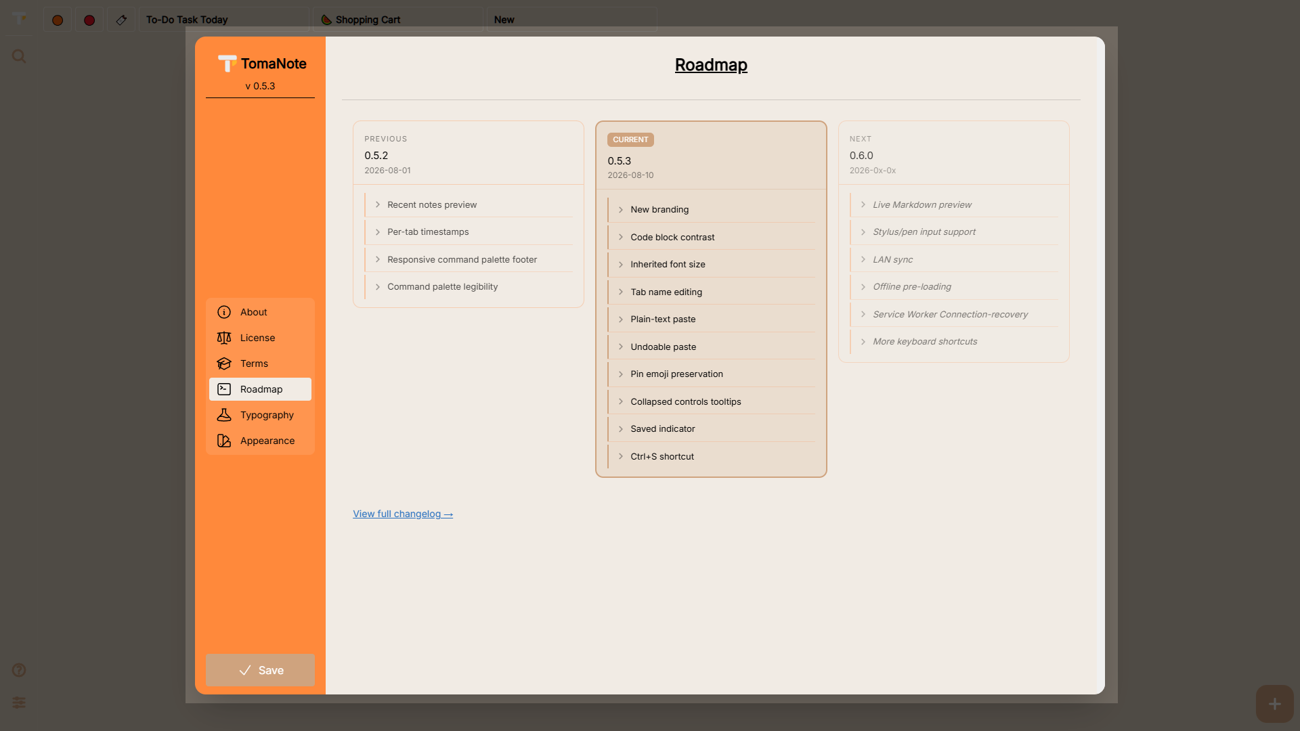The height and width of the screenshot is (731, 1300).
Task: Click the red pinned tab circle
Action: click(x=89, y=20)
